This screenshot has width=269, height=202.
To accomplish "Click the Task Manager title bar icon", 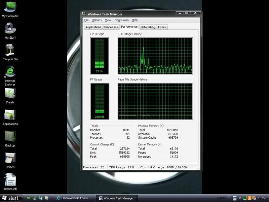I will 84,14.
